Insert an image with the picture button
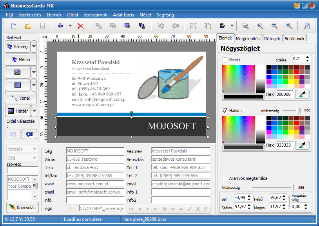The image size is (319, 226). point(18,72)
